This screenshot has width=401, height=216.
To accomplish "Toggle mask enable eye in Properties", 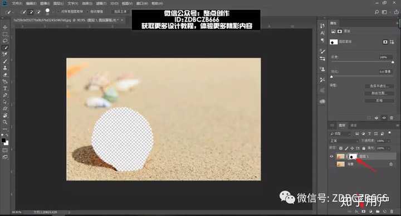I will (x=384, y=118).
